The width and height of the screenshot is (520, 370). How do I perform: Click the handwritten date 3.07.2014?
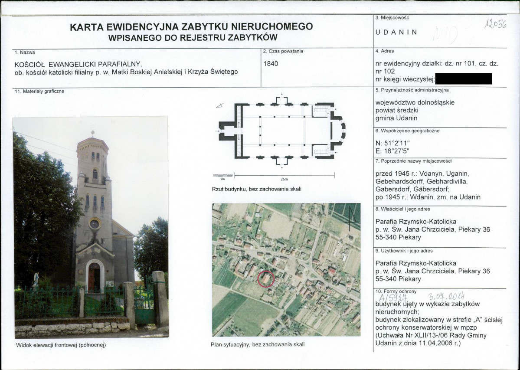point(446,296)
